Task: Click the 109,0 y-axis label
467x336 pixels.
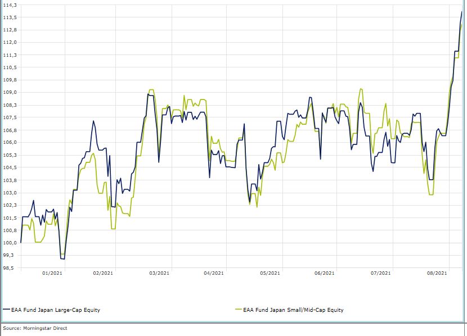Action: (10, 93)
